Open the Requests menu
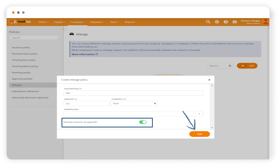Screen dimensions: 279x166 click(x=97, y=22)
